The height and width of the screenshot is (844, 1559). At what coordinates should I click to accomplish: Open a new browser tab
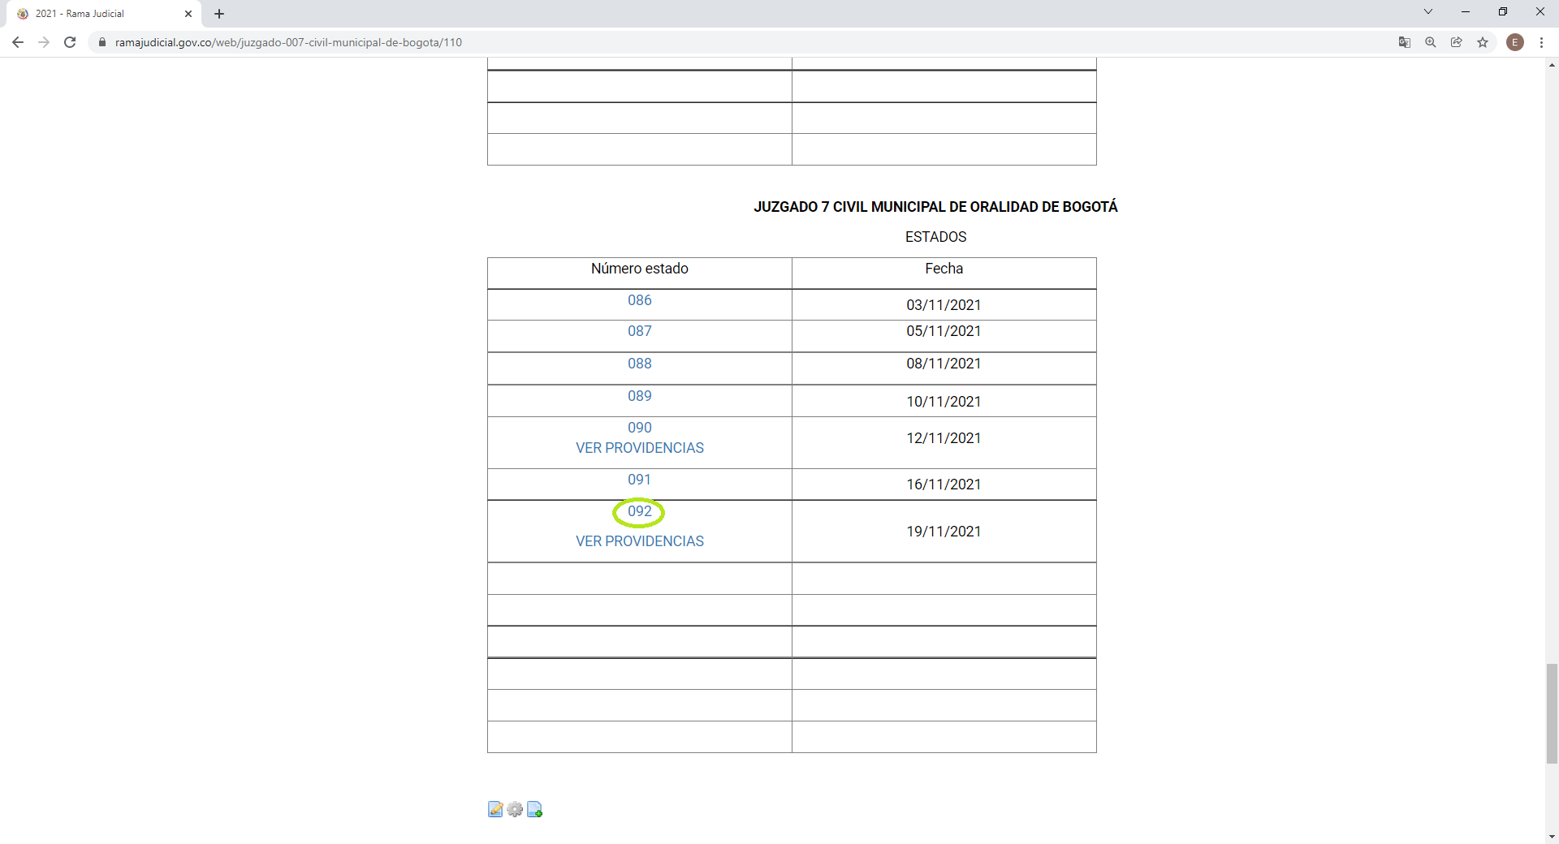tap(219, 14)
